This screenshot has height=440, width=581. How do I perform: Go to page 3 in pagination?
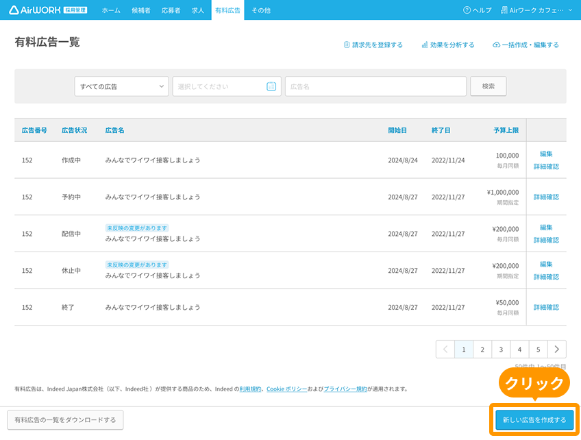click(501, 349)
